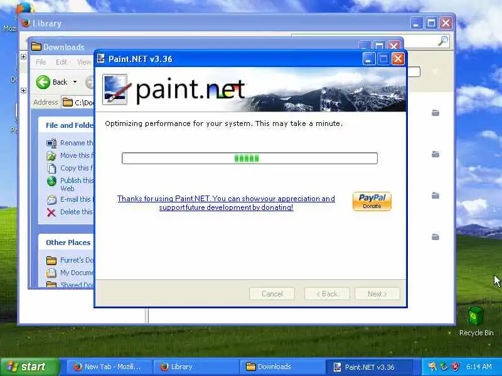This screenshot has height=376, width=502.
Task: Click the red Delete this file icon
Action: tap(51, 212)
